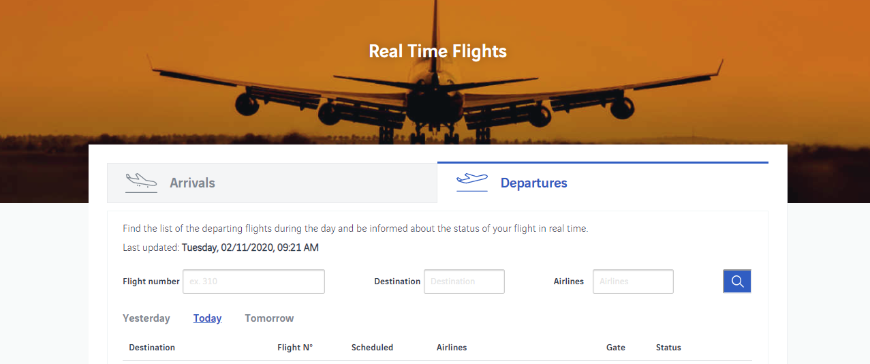Click the Status column header
This screenshot has height=364, width=870.
tap(668, 348)
